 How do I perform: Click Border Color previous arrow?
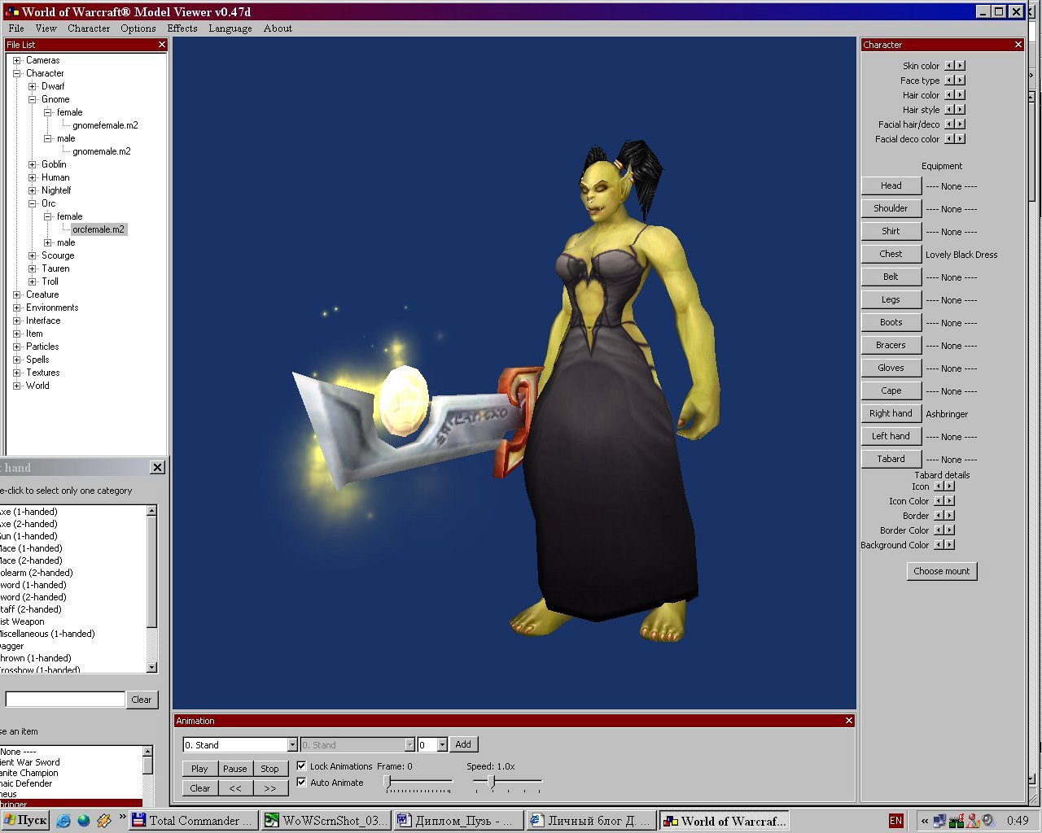click(939, 530)
